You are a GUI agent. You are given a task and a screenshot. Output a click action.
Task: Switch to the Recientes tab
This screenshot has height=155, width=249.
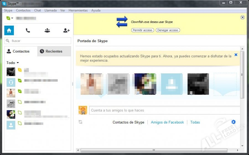point(54,51)
